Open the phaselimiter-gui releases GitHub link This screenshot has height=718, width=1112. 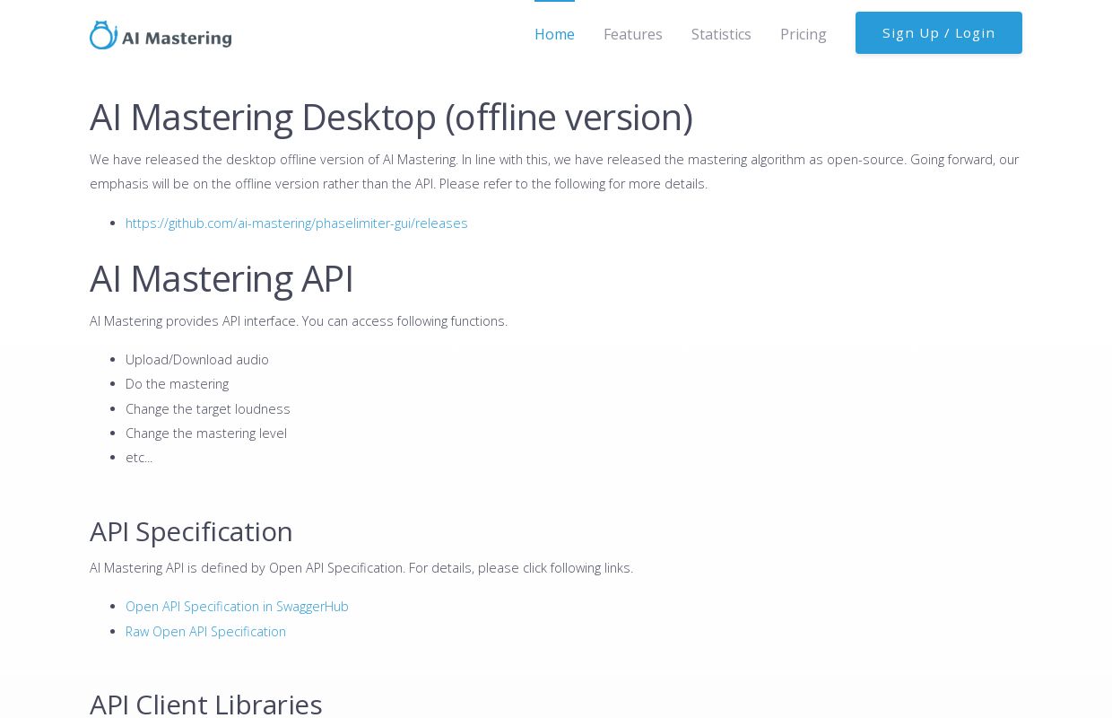coord(297,223)
